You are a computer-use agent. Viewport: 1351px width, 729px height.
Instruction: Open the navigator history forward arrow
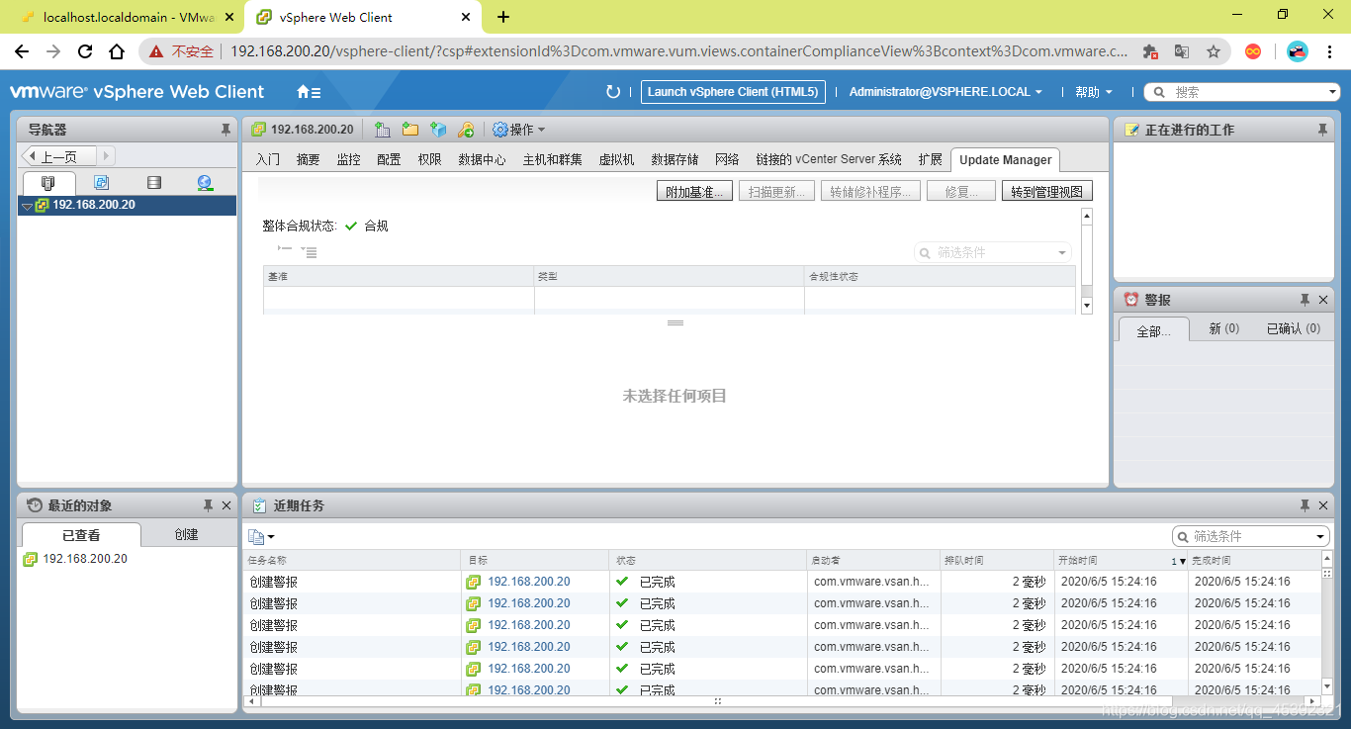[x=107, y=156]
